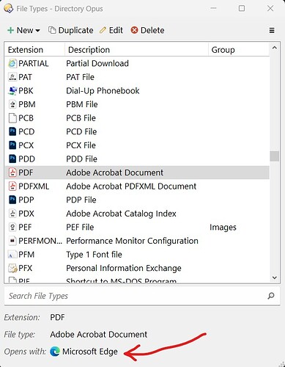Select the Adobe Acrobat Document row description
This screenshot has width=285, height=367.
tap(114, 172)
